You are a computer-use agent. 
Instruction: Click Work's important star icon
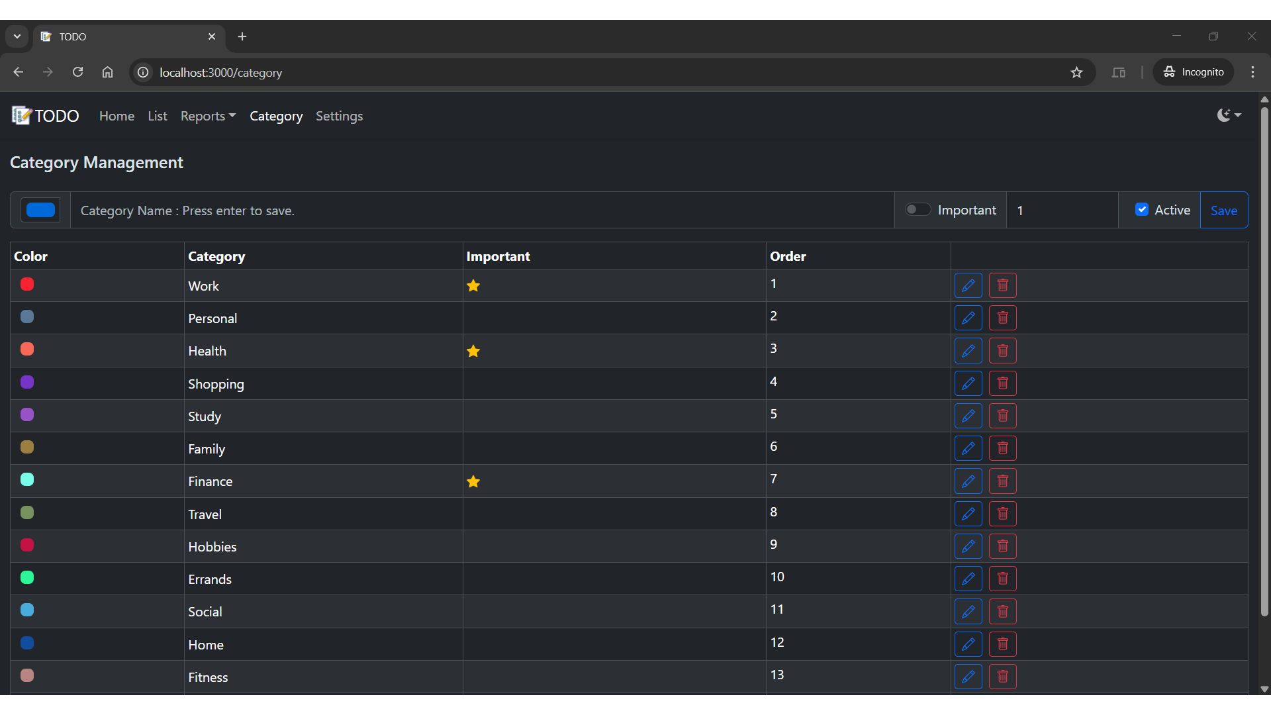click(473, 286)
